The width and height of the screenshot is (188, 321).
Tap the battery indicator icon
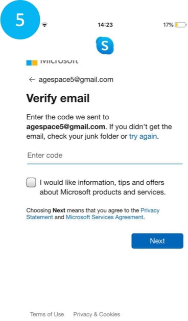pyautogui.click(x=181, y=25)
